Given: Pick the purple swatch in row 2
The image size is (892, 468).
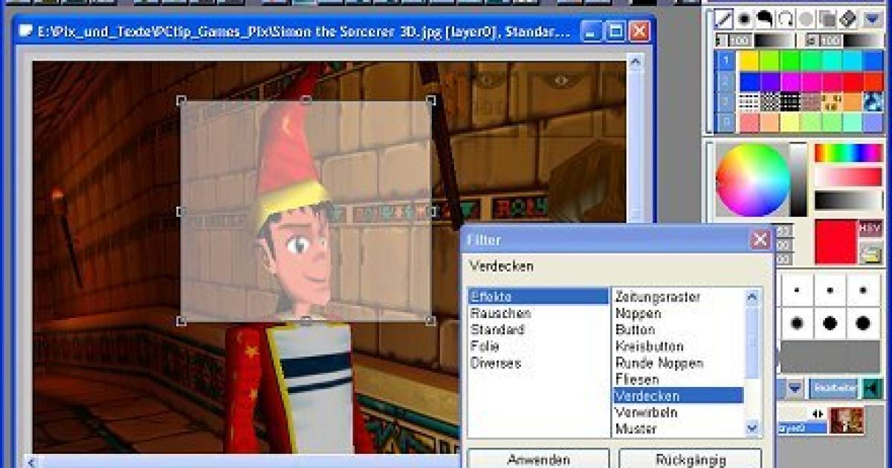Looking at the screenshot, I should [x=770, y=81].
